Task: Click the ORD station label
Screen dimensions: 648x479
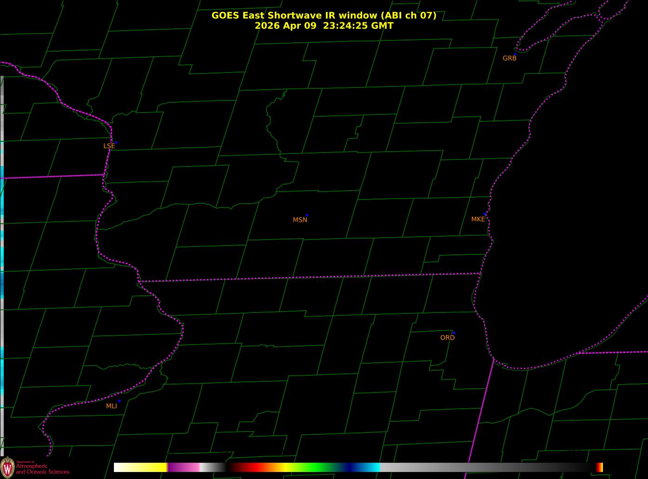Action: (447, 338)
